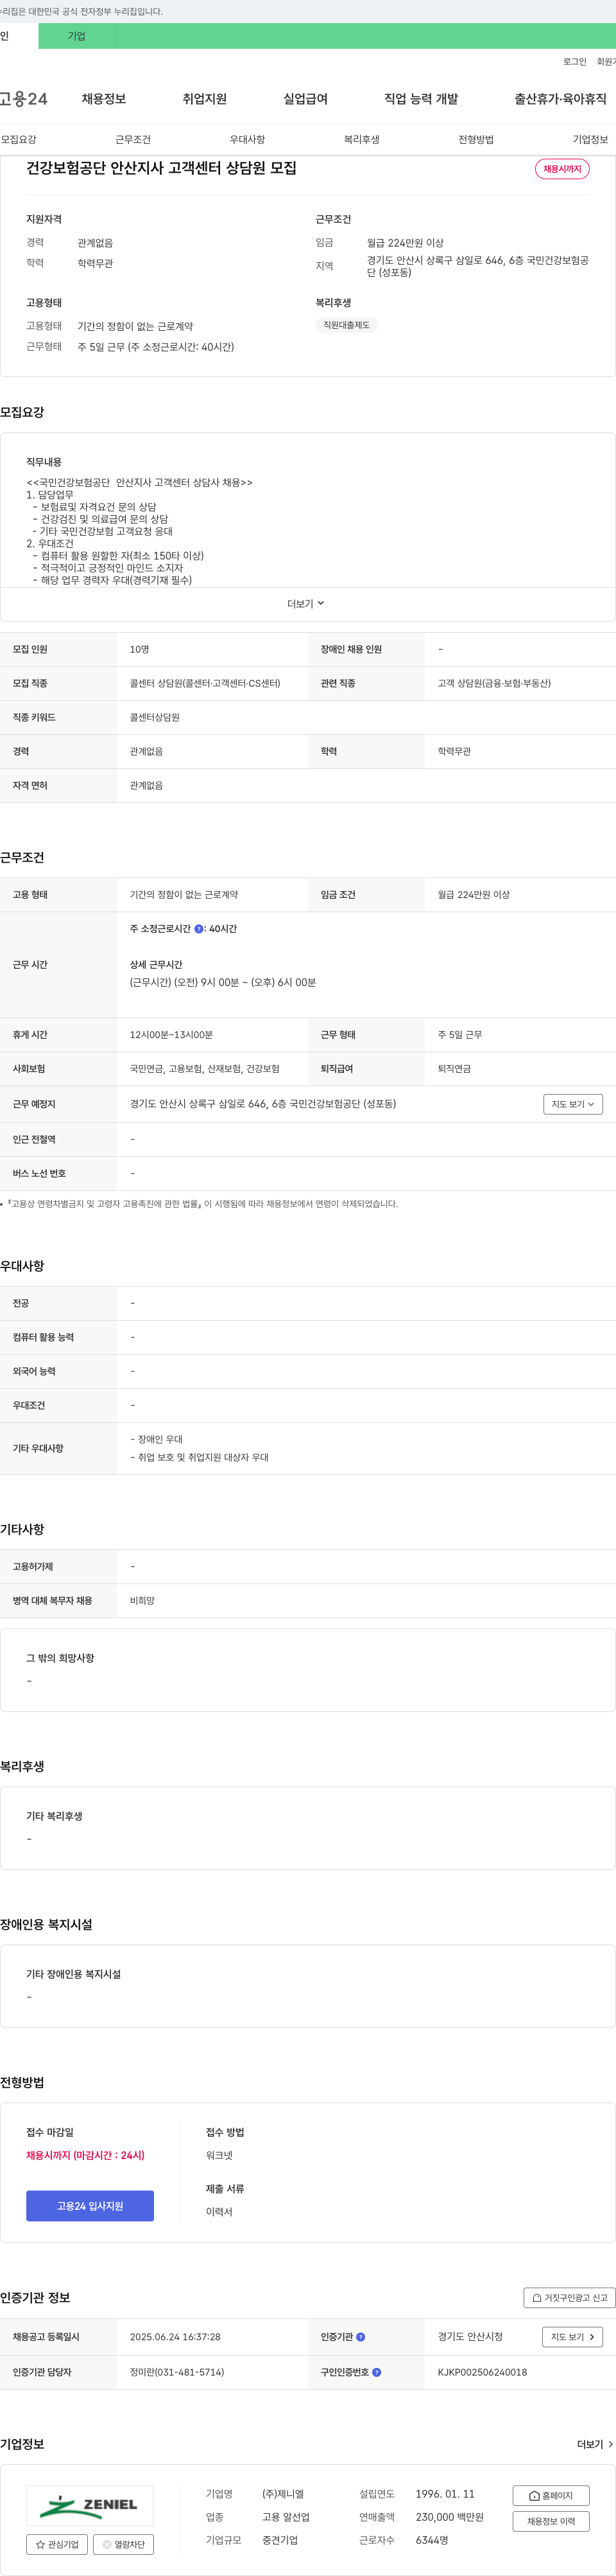Click the 직원대출제도 welfare tag
This screenshot has width=616, height=2576.
[346, 325]
